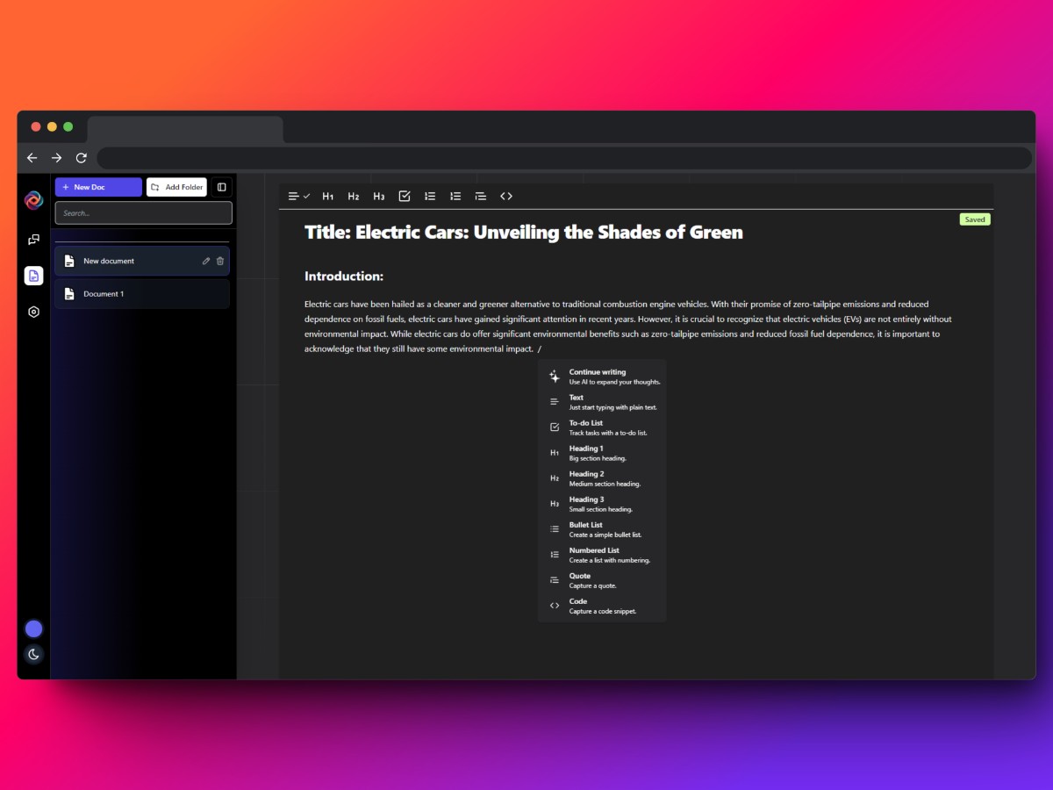Click the Search documents input field
Screen dimensions: 1053x790
(144, 212)
